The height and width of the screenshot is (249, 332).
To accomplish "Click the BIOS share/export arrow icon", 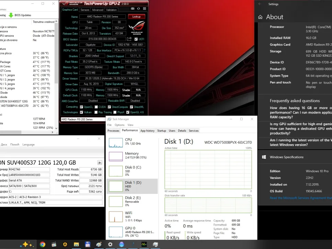I will 129,39.
